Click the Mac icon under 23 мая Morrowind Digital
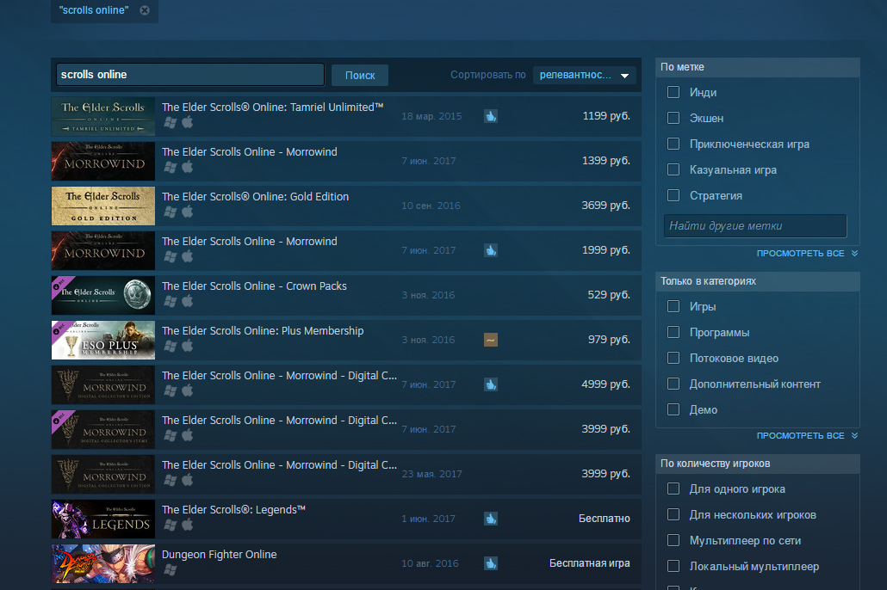This screenshot has height=590, width=887. tap(187, 480)
